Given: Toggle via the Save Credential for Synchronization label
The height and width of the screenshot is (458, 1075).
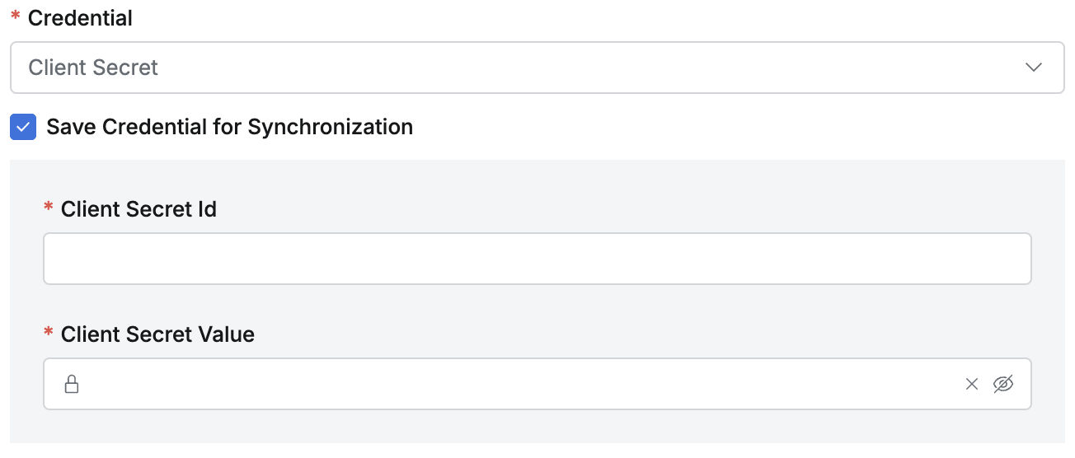Looking at the screenshot, I should pos(229,128).
